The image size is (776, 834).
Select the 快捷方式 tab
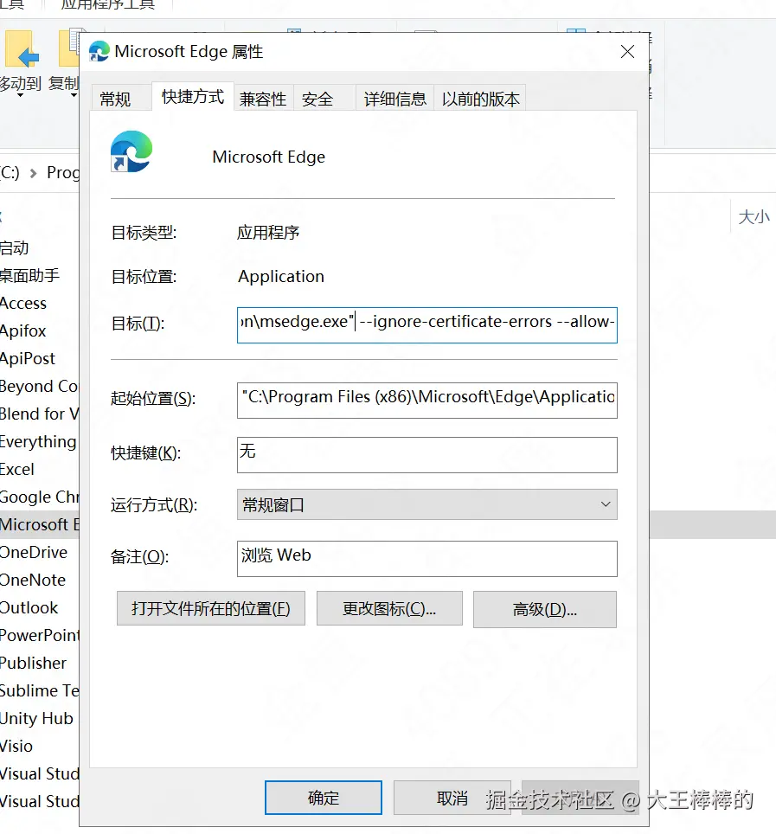(193, 97)
